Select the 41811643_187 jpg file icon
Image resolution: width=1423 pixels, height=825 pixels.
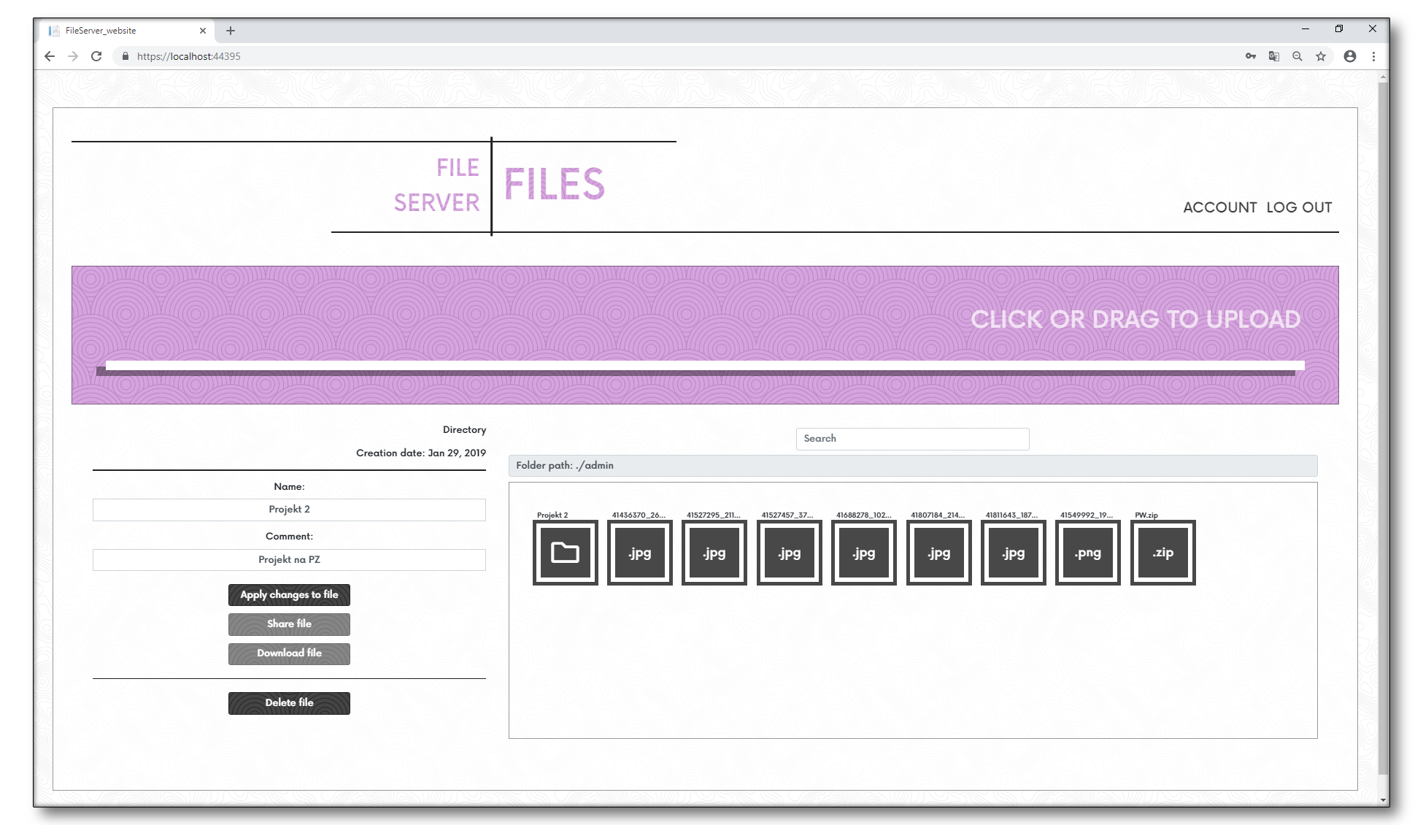[x=1014, y=553]
